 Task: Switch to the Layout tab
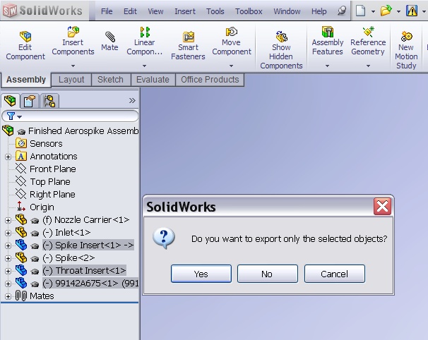tap(71, 80)
